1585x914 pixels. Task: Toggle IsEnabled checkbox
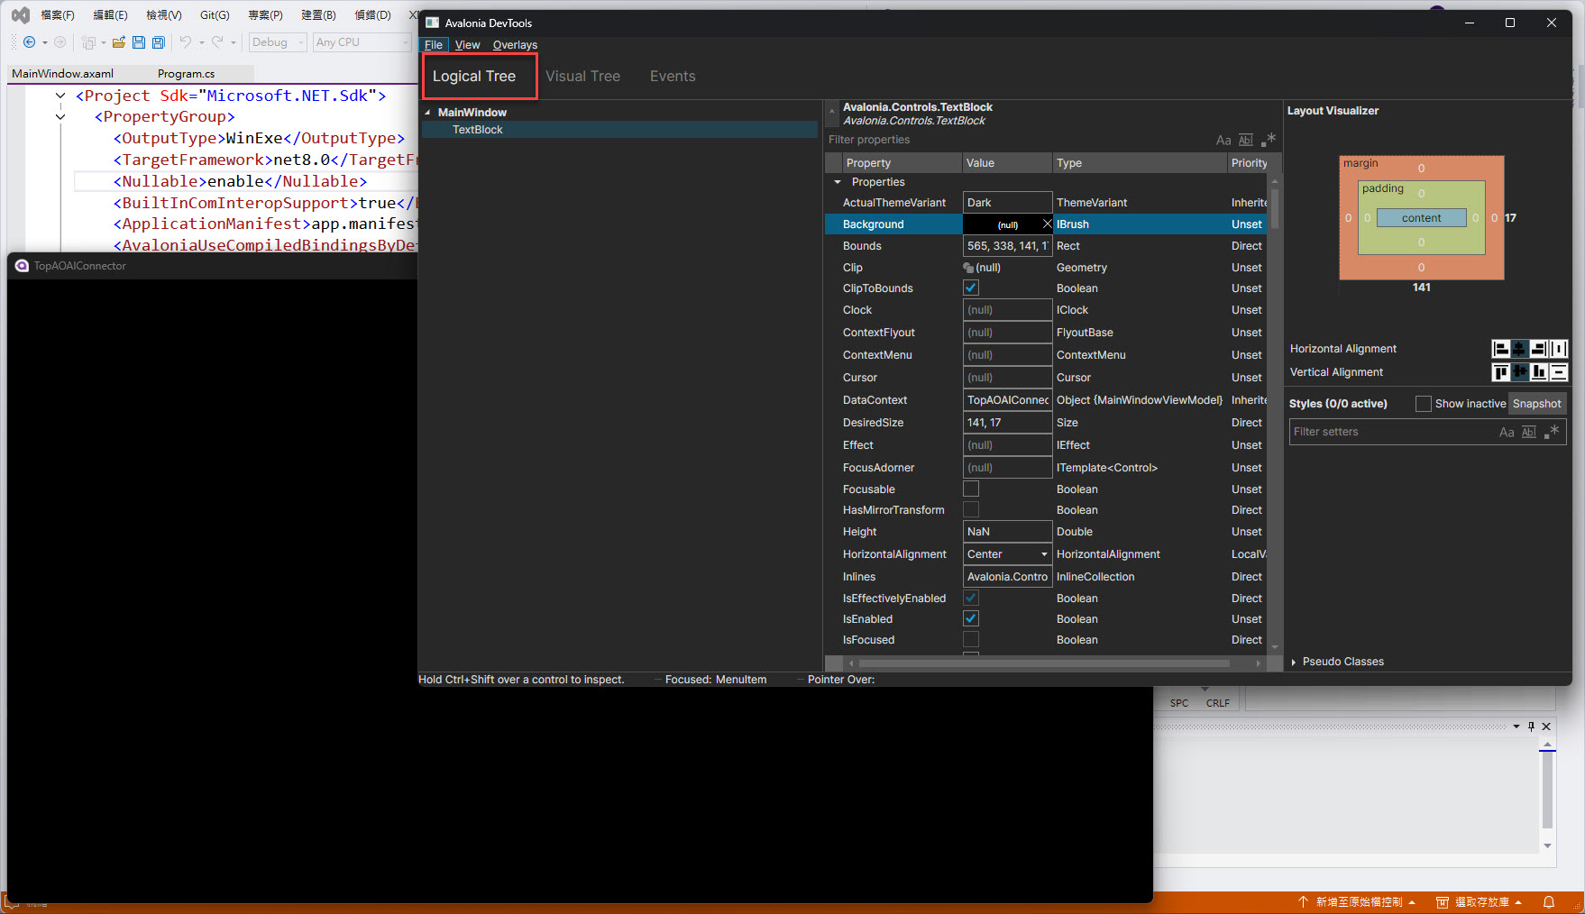[x=971, y=618]
